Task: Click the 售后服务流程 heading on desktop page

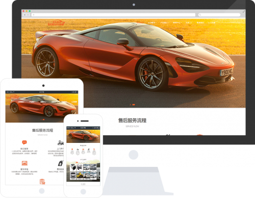Action: tap(132, 120)
